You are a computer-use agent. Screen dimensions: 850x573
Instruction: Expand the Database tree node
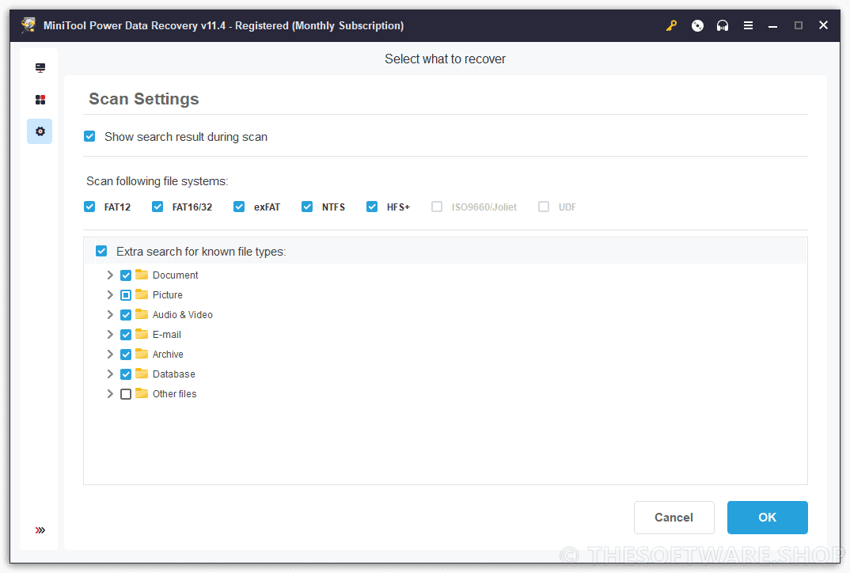point(110,374)
